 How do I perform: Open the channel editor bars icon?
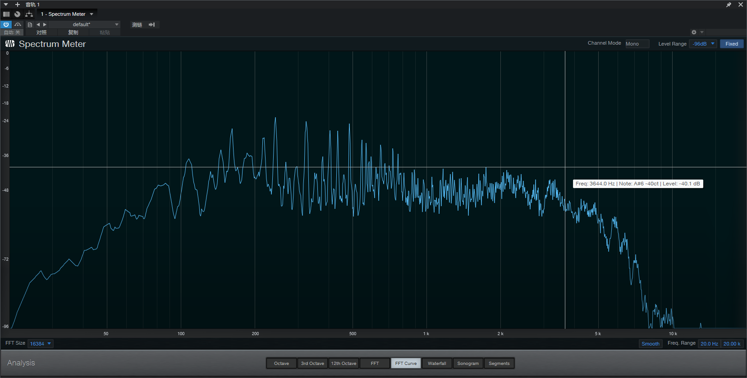(x=6, y=14)
